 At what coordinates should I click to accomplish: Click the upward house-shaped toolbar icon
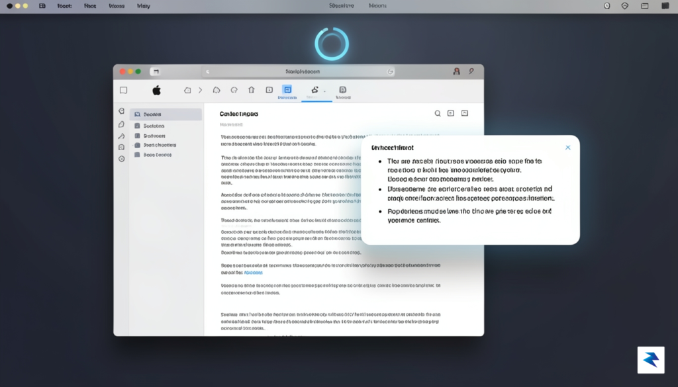(251, 90)
